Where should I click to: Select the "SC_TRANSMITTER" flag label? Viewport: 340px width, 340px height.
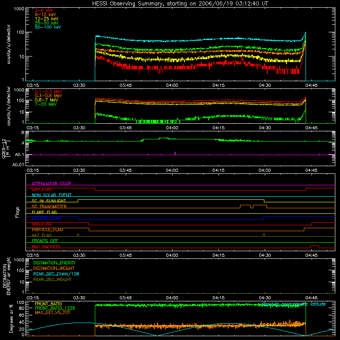tap(49, 206)
